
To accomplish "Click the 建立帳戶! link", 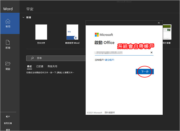I will (x=110, y=60).
